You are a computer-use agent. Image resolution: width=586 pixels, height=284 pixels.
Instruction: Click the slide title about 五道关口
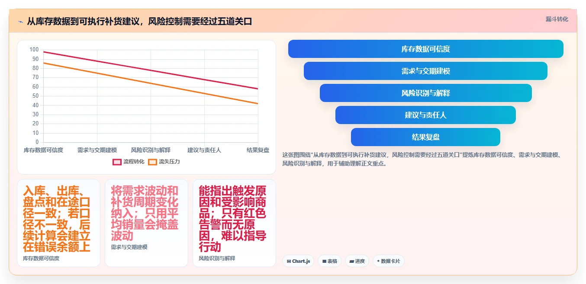tap(139, 21)
